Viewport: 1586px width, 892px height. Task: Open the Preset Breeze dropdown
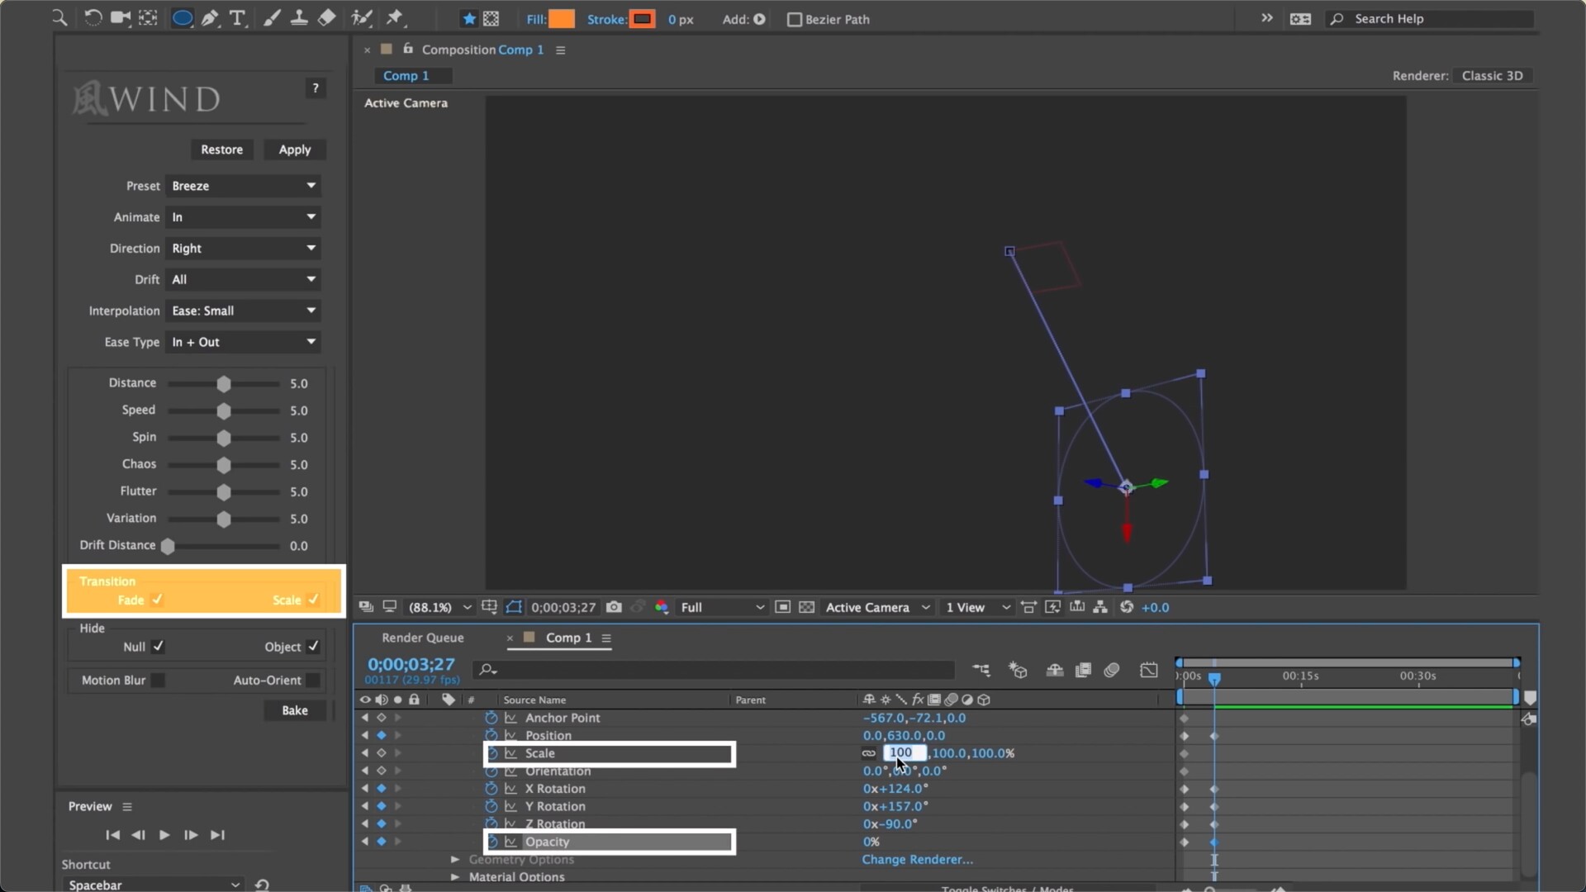coord(243,186)
